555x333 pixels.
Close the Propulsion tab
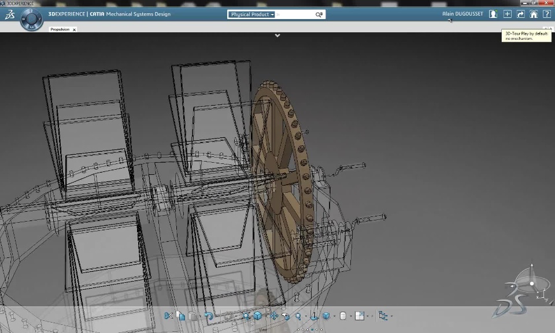tap(74, 29)
